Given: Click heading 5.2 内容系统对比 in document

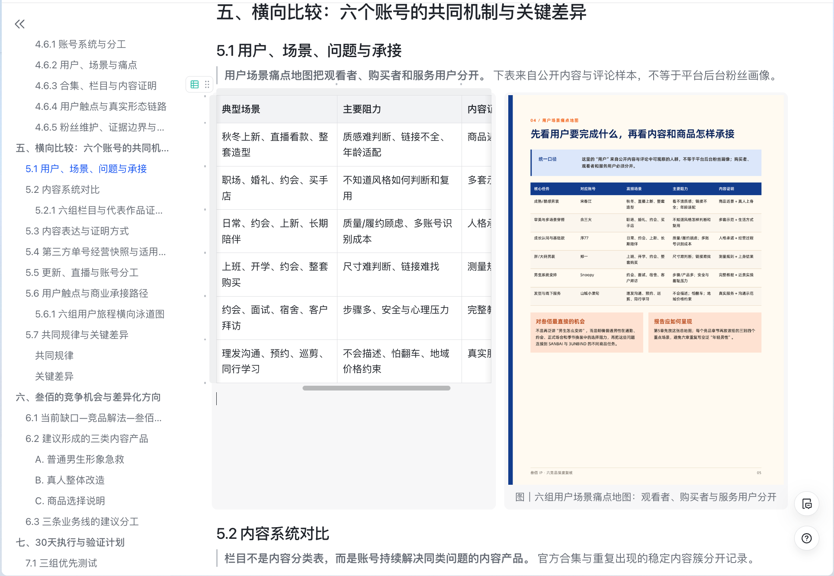Looking at the screenshot, I should coord(273,534).
